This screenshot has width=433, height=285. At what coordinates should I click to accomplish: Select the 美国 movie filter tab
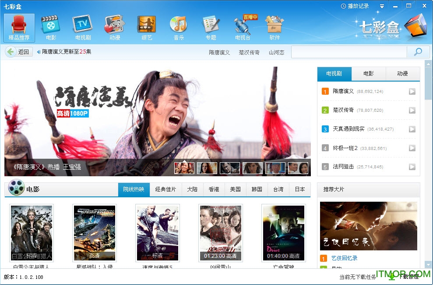coord(236,189)
